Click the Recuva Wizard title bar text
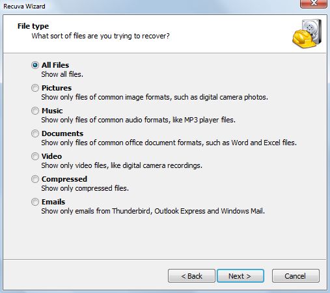330x293 pixels. (x=24, y=7)
